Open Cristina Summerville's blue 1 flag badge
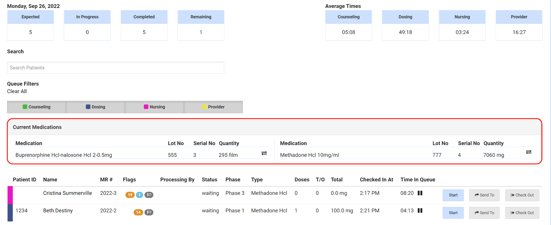Screen dimensions: 551x225 (x=139, y=195)
